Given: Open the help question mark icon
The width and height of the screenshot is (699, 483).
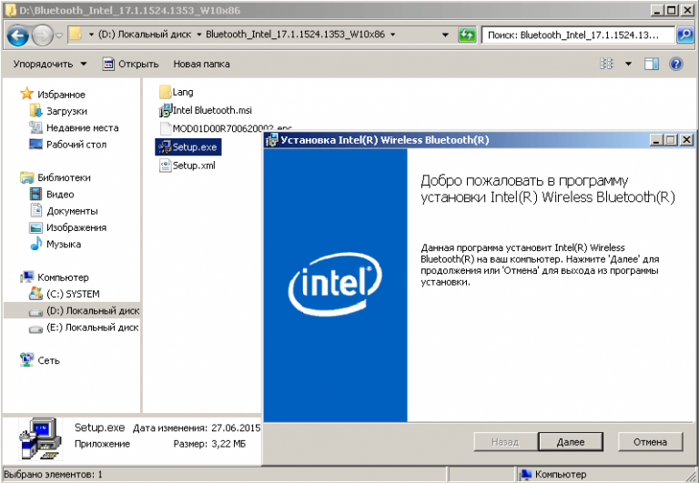Looking at the screenshot, I should coord(676,65).
